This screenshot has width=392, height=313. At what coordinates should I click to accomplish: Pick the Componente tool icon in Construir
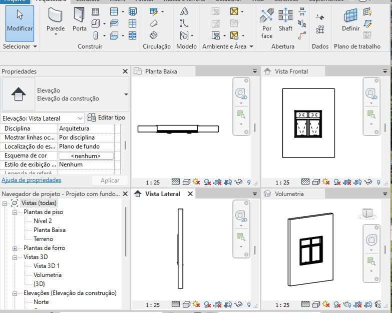(x=96, y=23)
